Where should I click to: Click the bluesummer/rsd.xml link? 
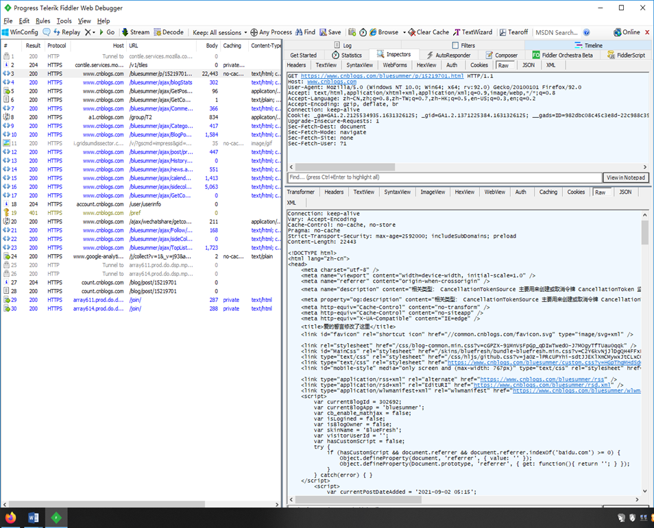point(542,385)
